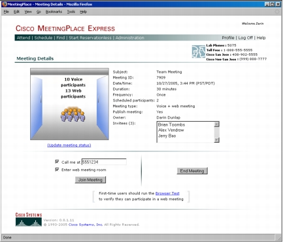Click the invitees list scroll-up arrow
Viewport: 283px width, 243px height.
pos(216,124)
